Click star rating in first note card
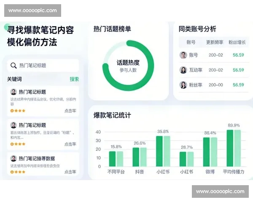Viewport: 253px width, 202px height. (18, 111)
